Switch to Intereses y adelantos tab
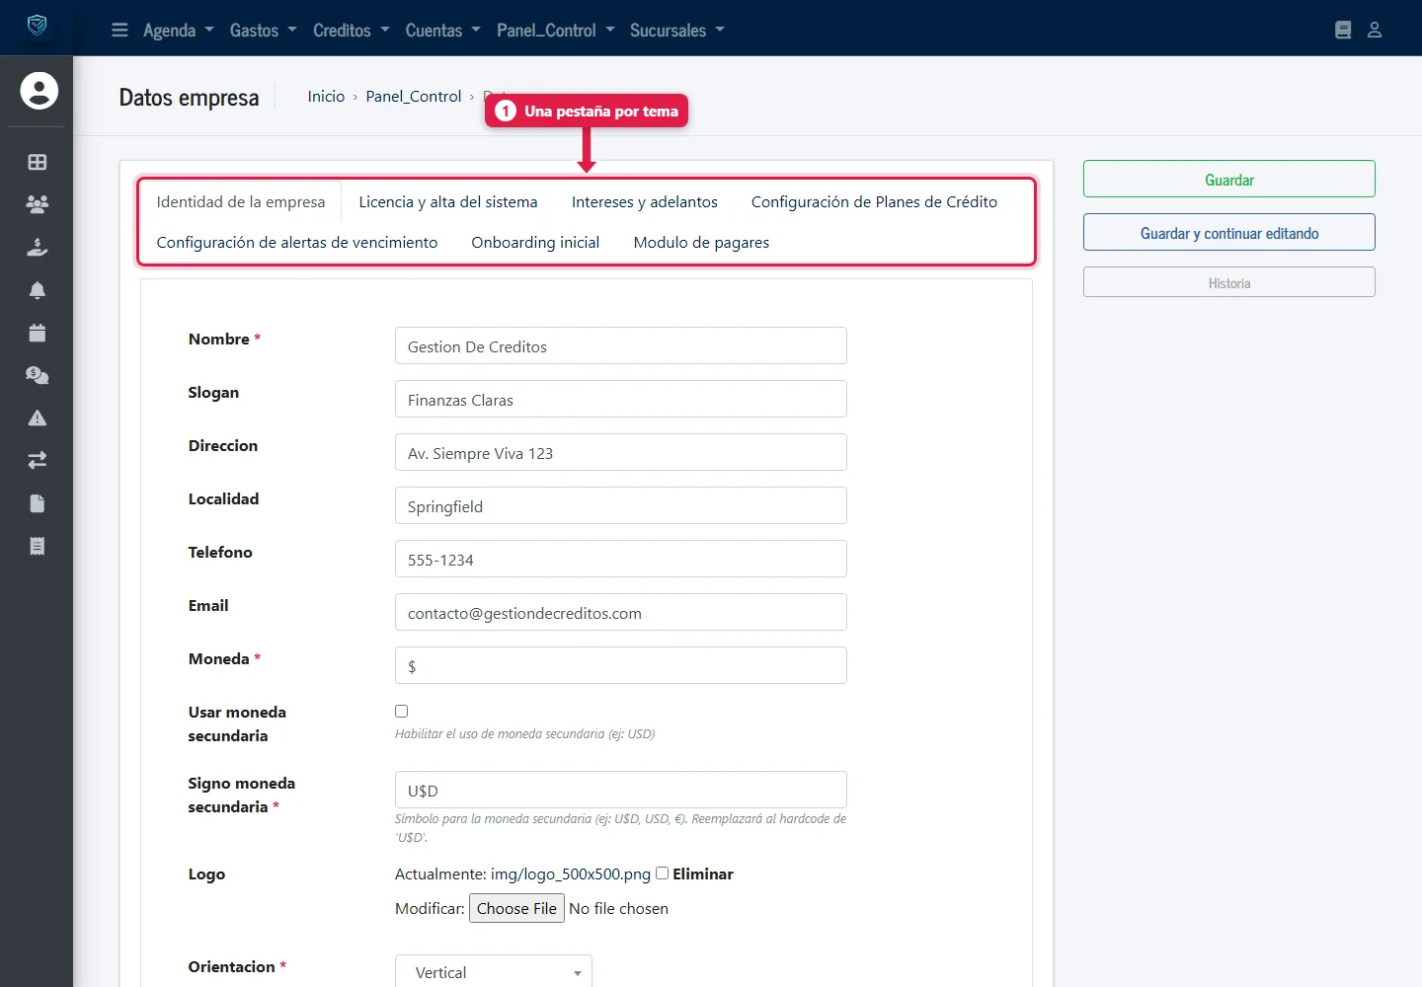This screenshot has width=1422, height=987. 645,201
